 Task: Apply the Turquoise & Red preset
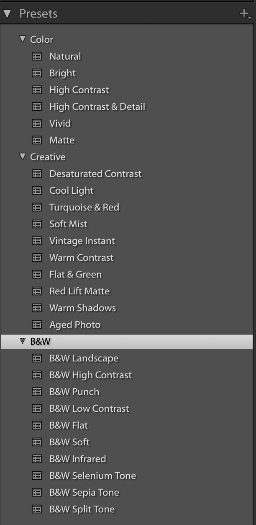(84, 207)
